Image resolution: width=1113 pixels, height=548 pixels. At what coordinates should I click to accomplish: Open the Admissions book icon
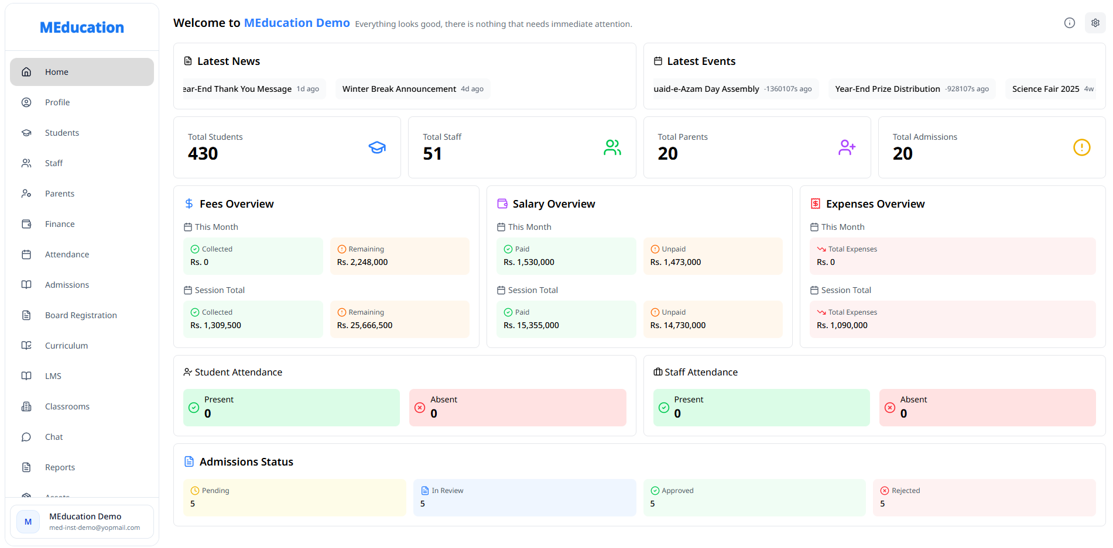[26, 284]
